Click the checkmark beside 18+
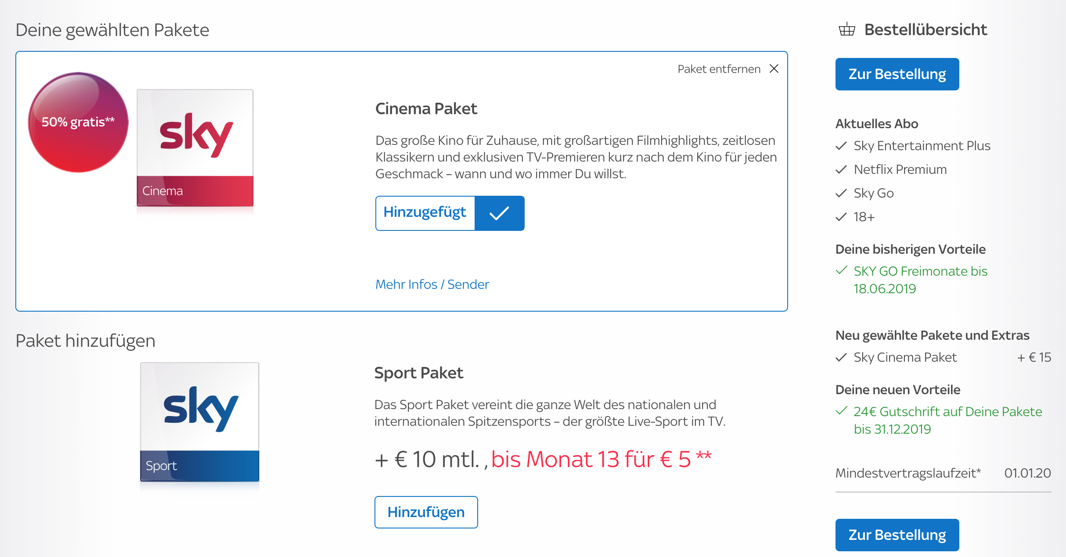Viewport: 1066px width, 557px height. 841,217
